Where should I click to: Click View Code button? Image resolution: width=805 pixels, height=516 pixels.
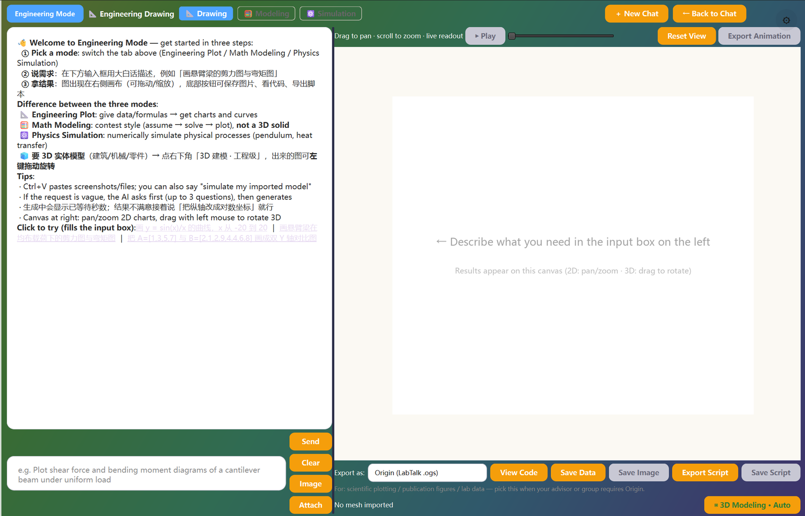coord(519,473)
